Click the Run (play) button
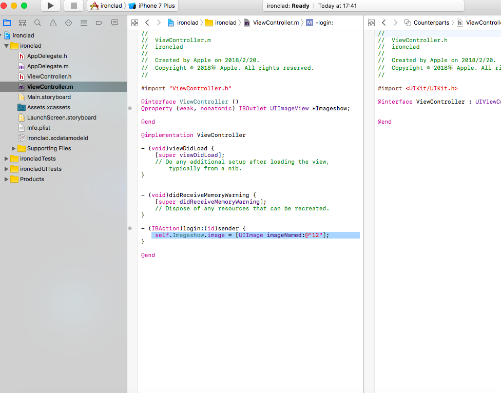 click(x=50, y=6)
